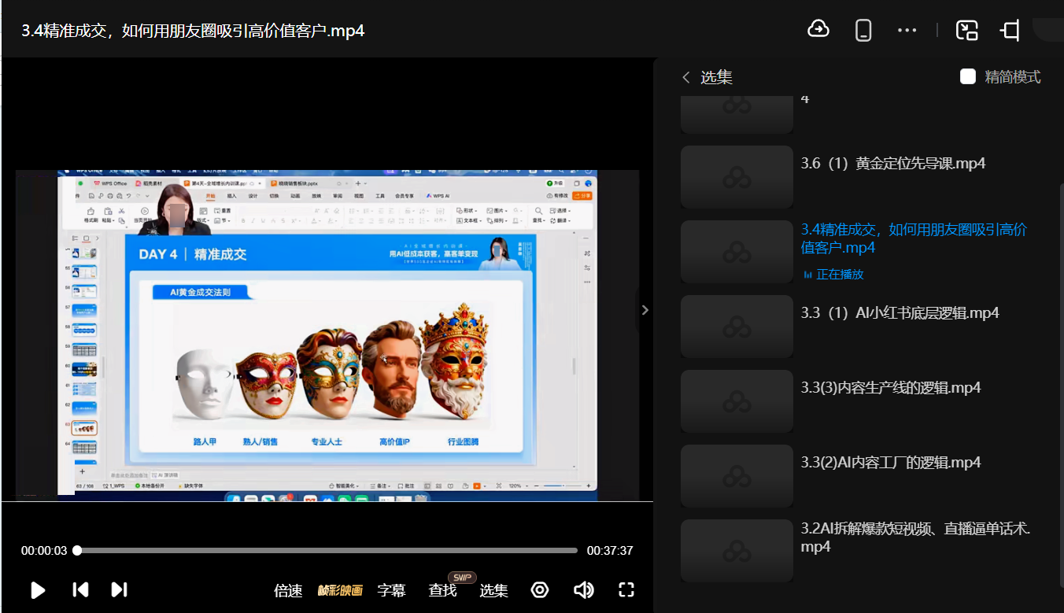Screen dimensions: 1064x613
Task: Open the 字幕 subtitles option
Action: (391, 590)
